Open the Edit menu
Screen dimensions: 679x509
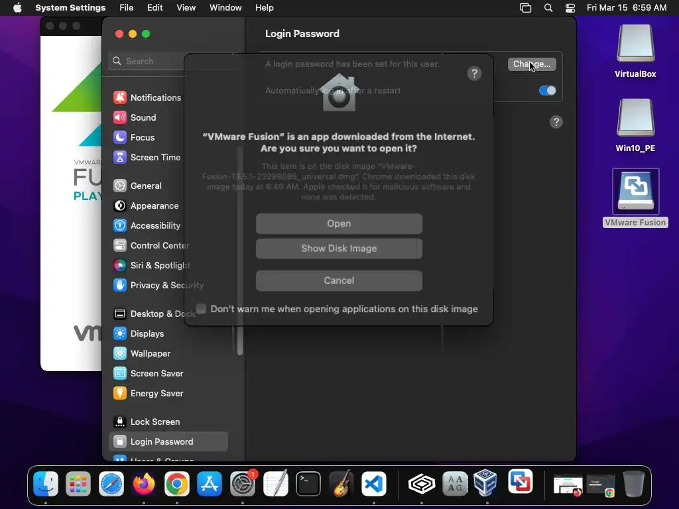pyautogui.click(x=154, y=8)
